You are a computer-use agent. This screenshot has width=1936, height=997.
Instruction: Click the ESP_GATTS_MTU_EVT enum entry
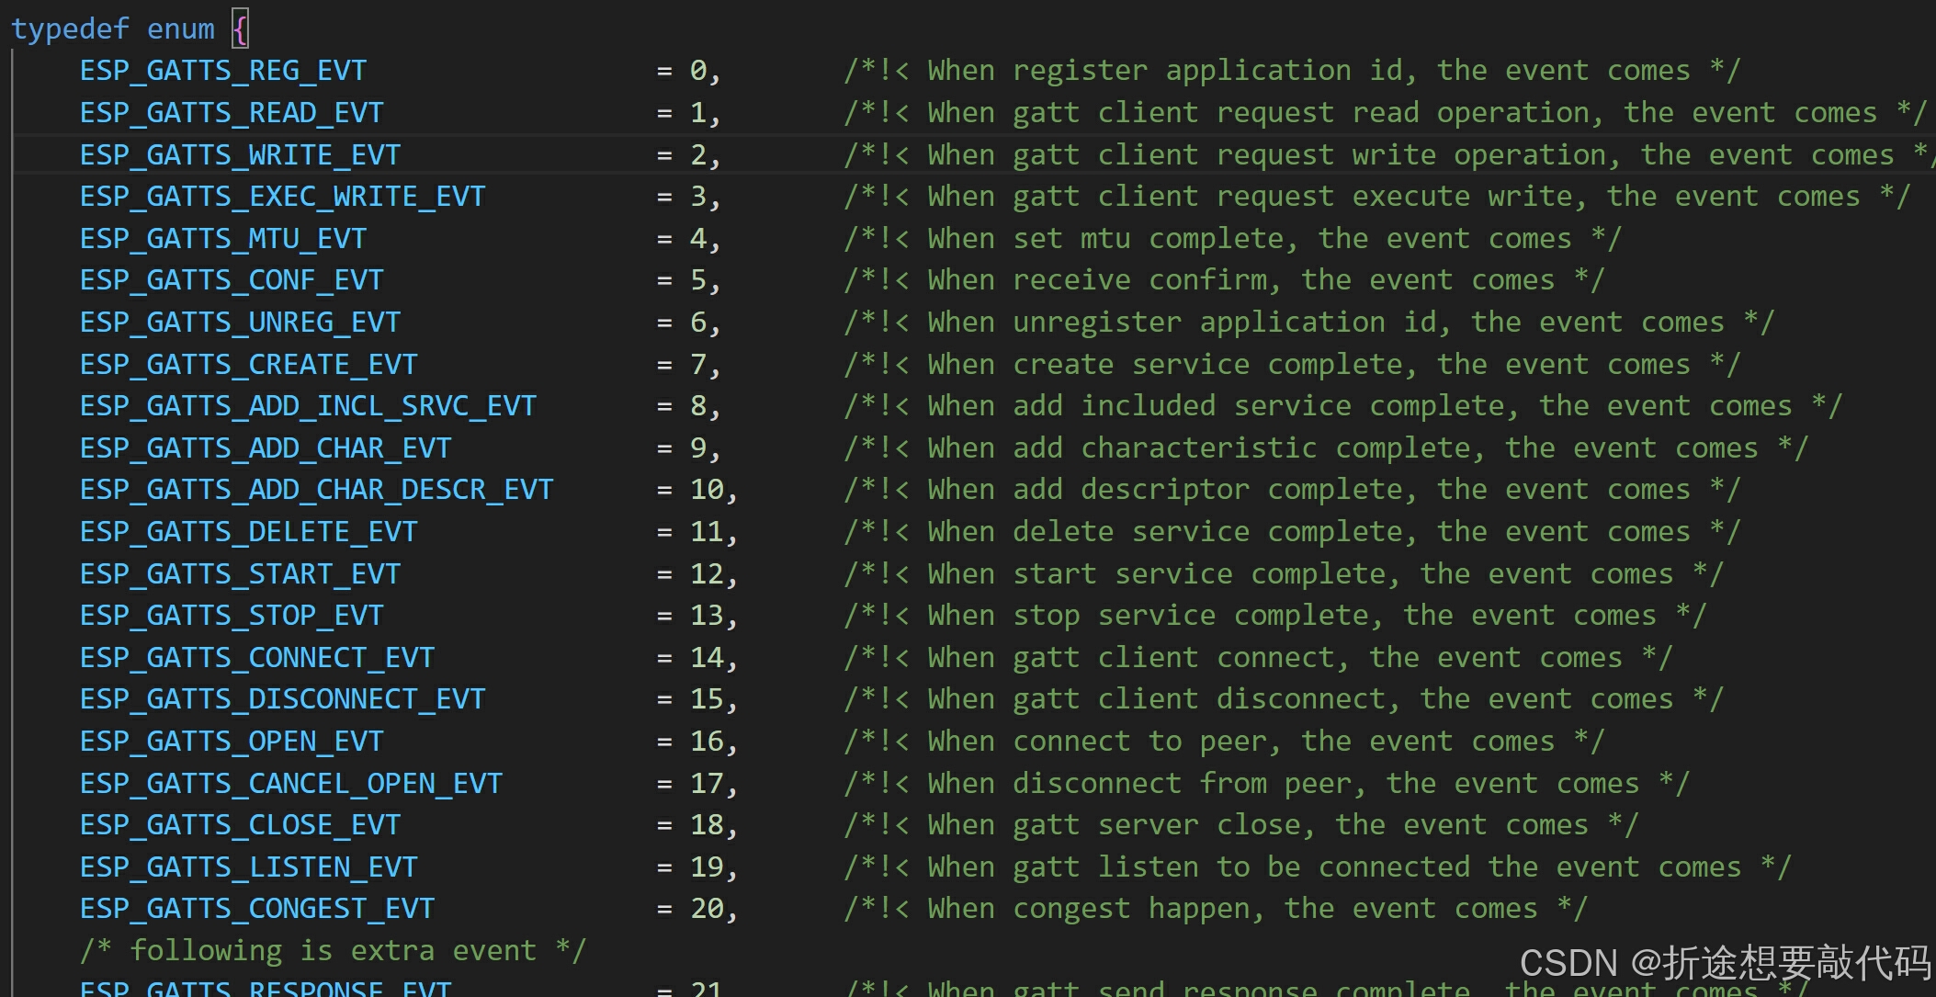point(222,239)
